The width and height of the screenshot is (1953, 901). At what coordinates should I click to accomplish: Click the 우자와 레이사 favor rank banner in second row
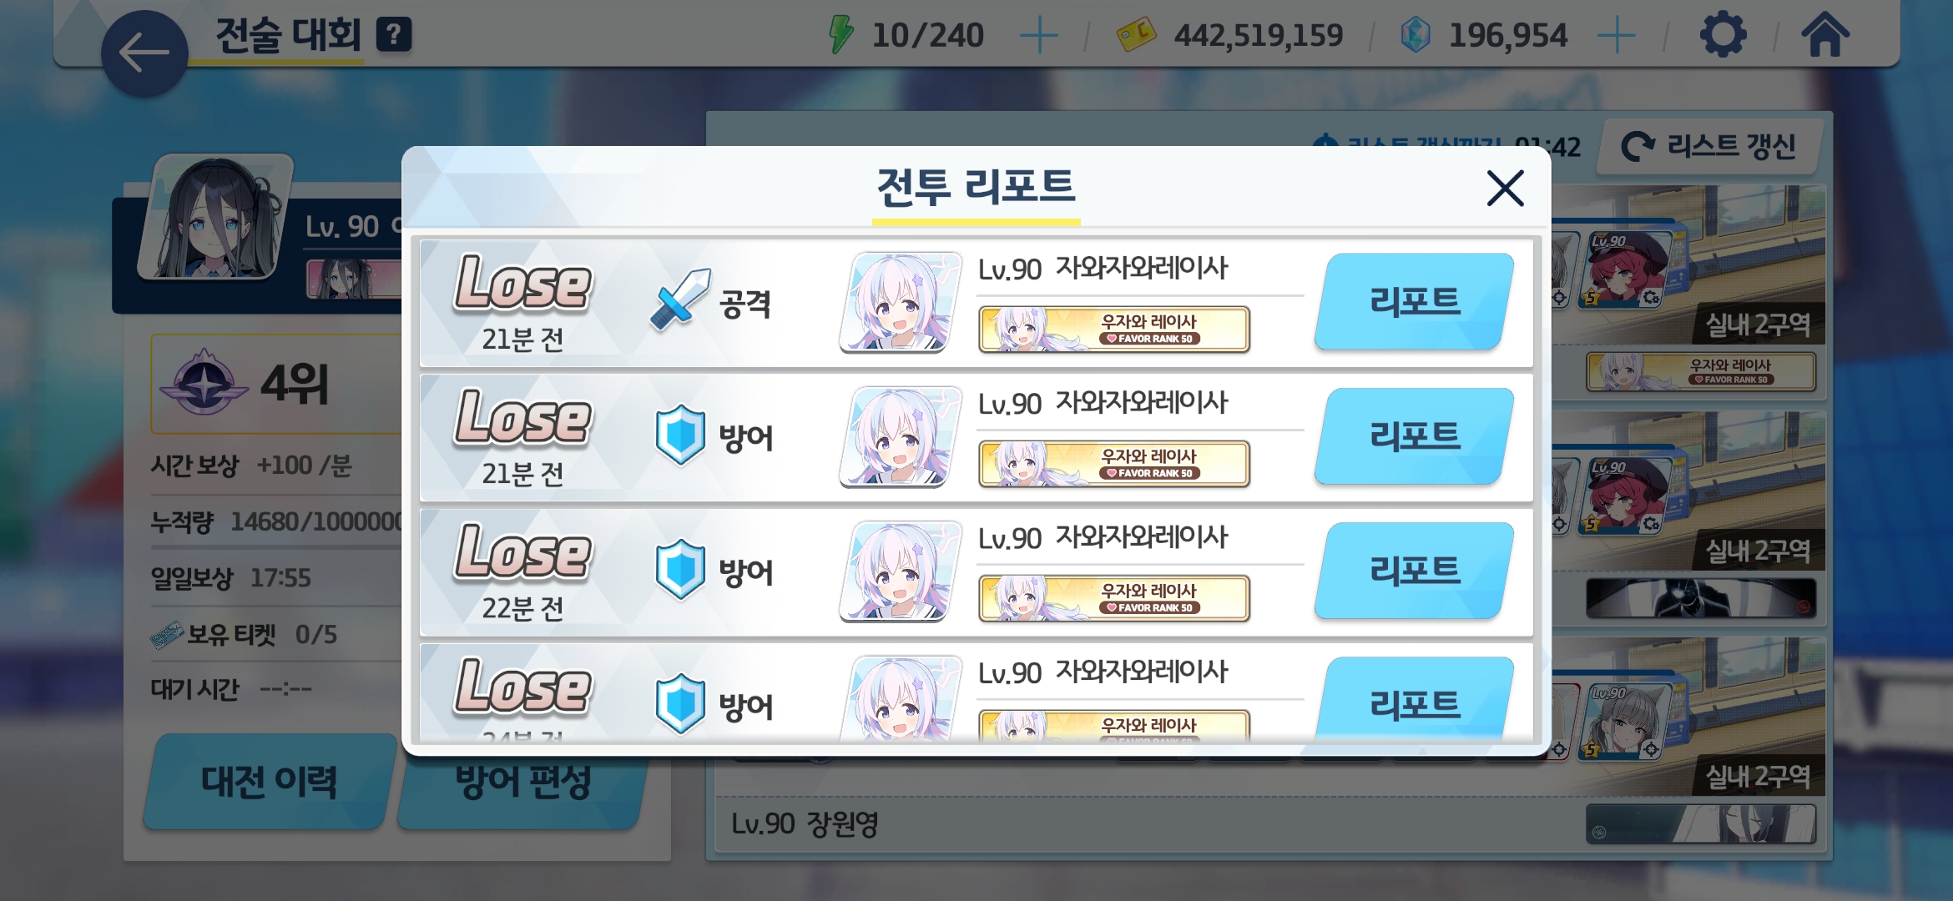click(1114, 464)
